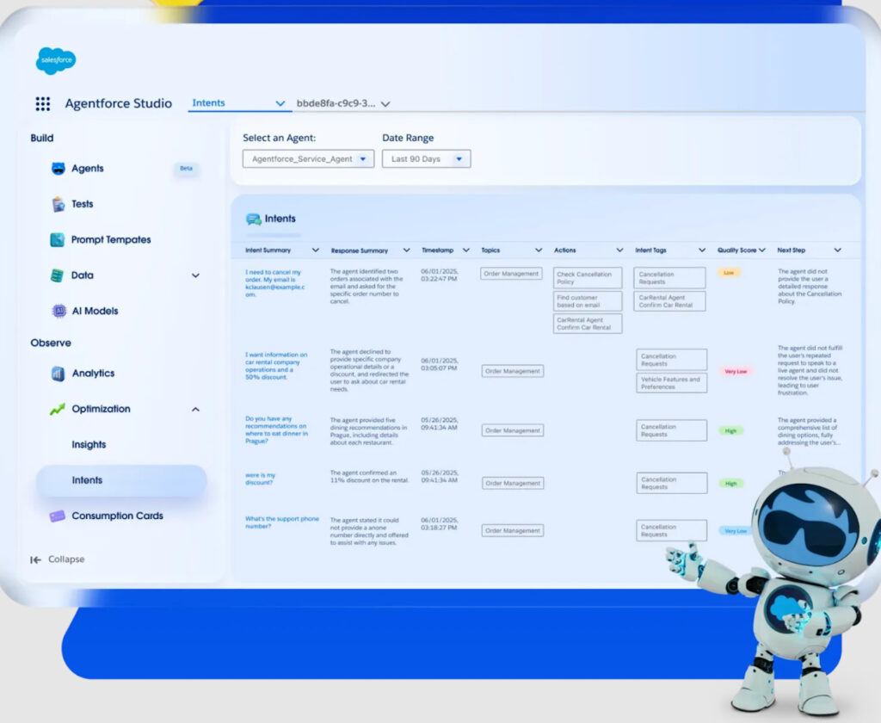The width and height of the screenshot is (881, 723).
Task: Open Prompt Templates in sidebar
Action: (x=111, y=240)
